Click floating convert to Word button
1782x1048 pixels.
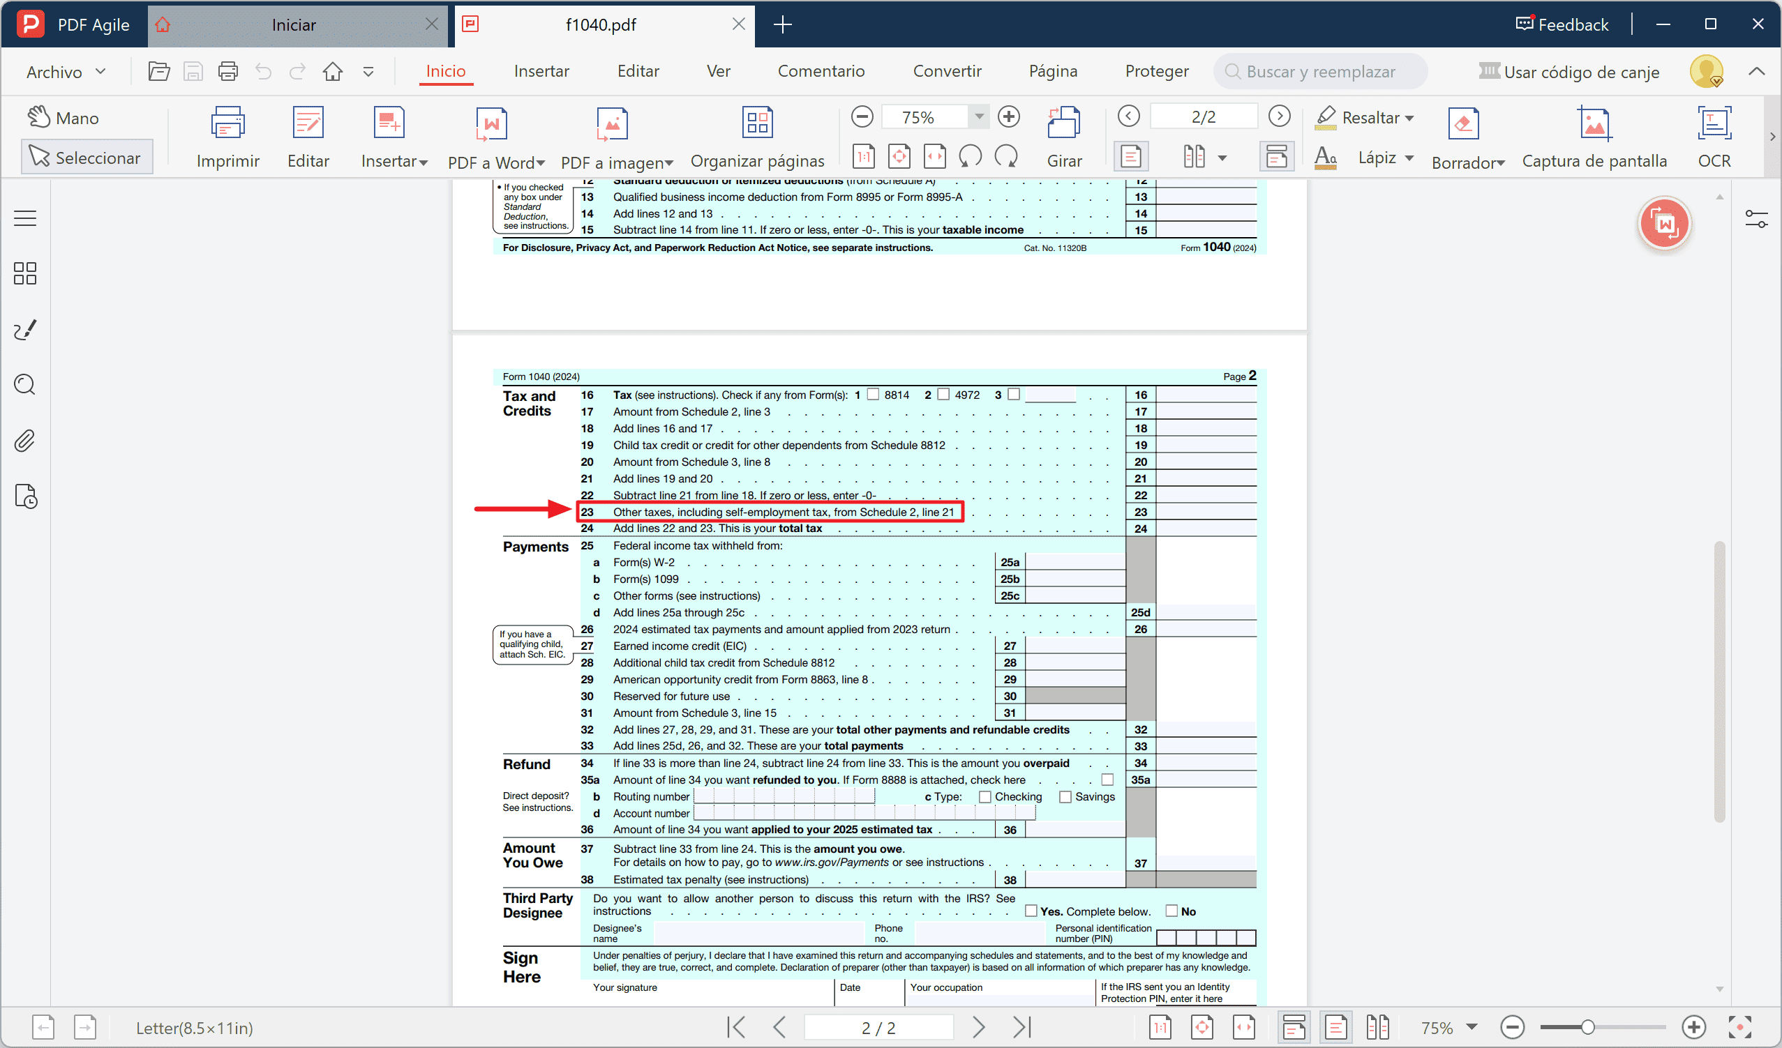1664,224
